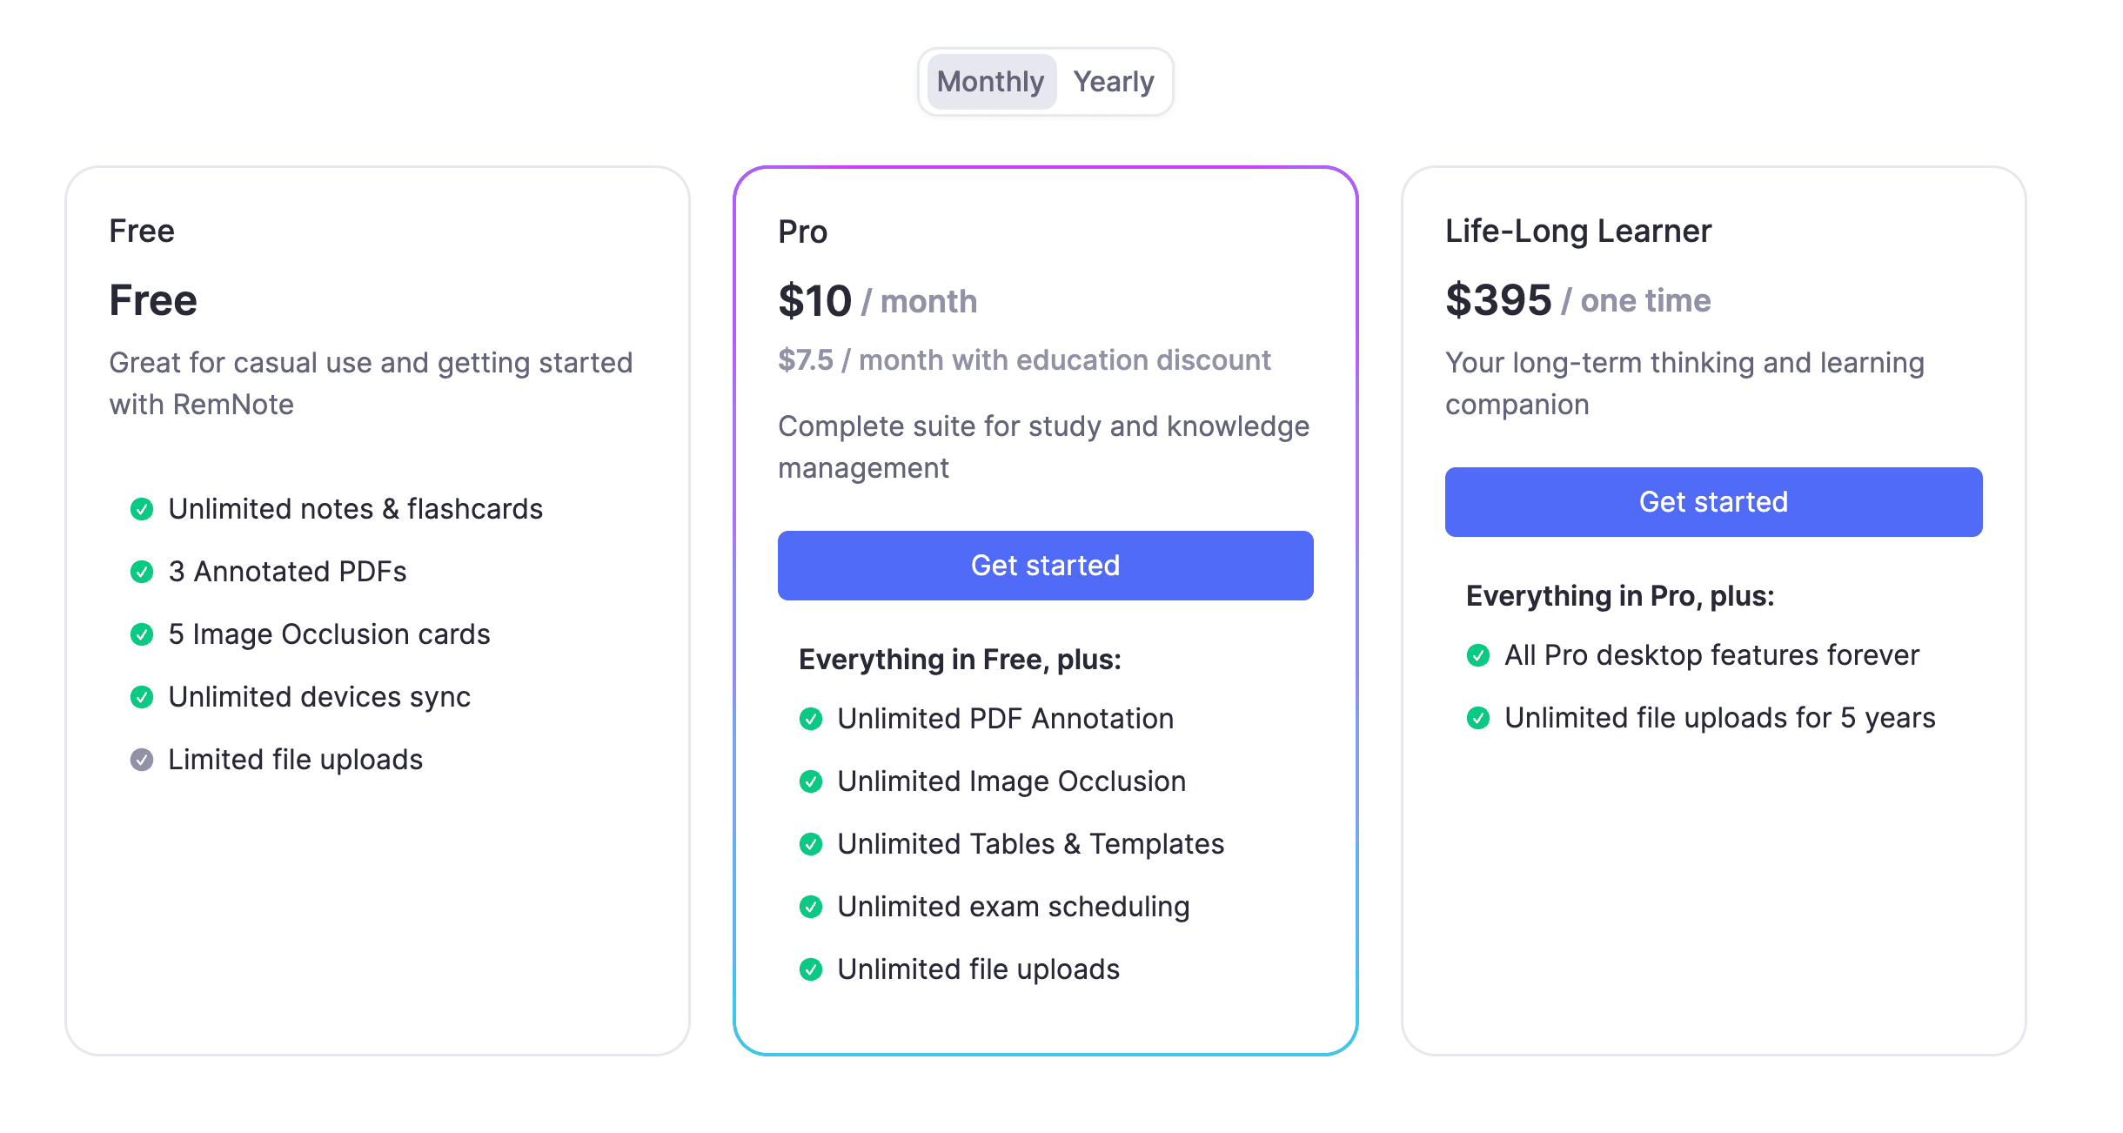Viewport: 2123px width, 1133px height.
Task: Click the checkmark beside Unlimited notes & flashcards
Action: (143, 509)
